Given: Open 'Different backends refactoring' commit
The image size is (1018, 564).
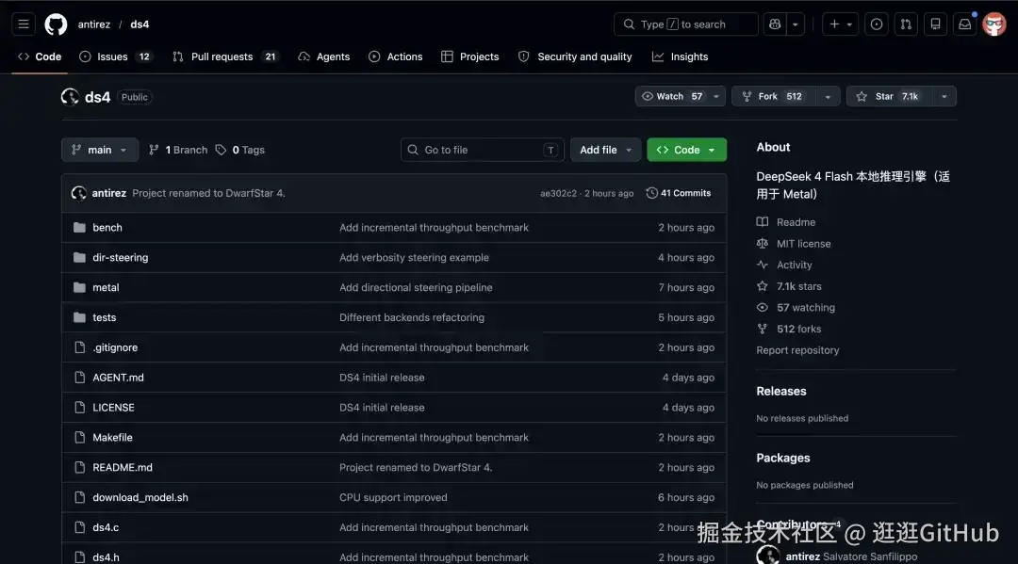Looking at the screenshot, I should [412, 317].
